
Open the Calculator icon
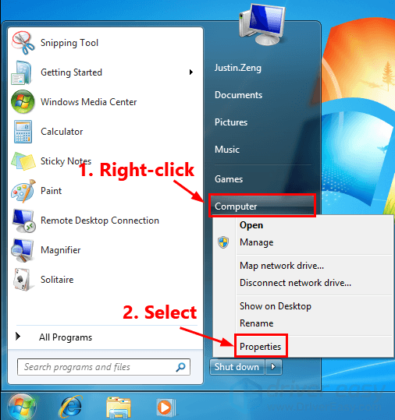pyautogui.click(x=23, y=132)
